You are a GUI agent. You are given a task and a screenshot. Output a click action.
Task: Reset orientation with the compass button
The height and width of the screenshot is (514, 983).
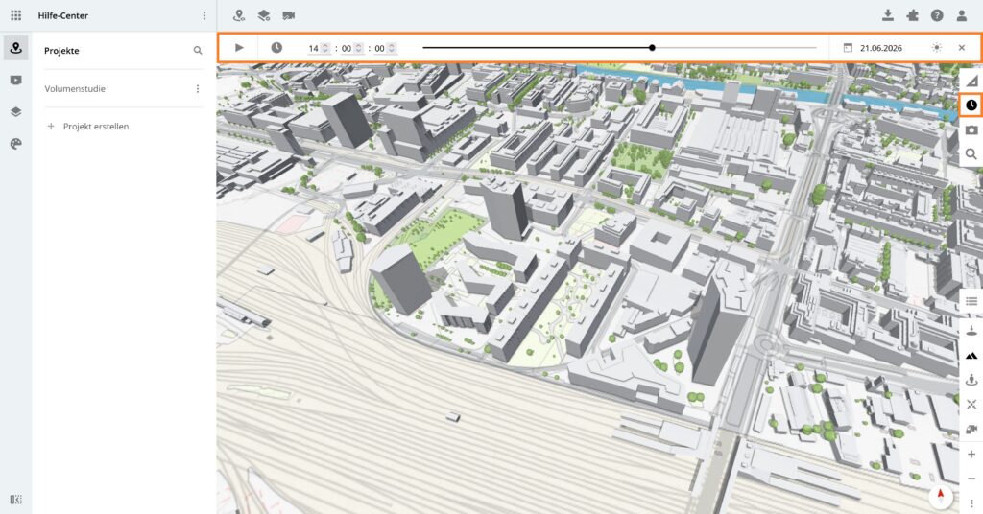[x=940, y=495]
